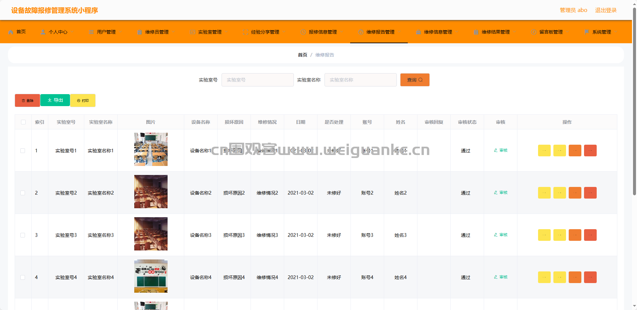The image size is (637, 310).
Task: Click the 实验室名称4 cell
Action: tap(101, 277)
